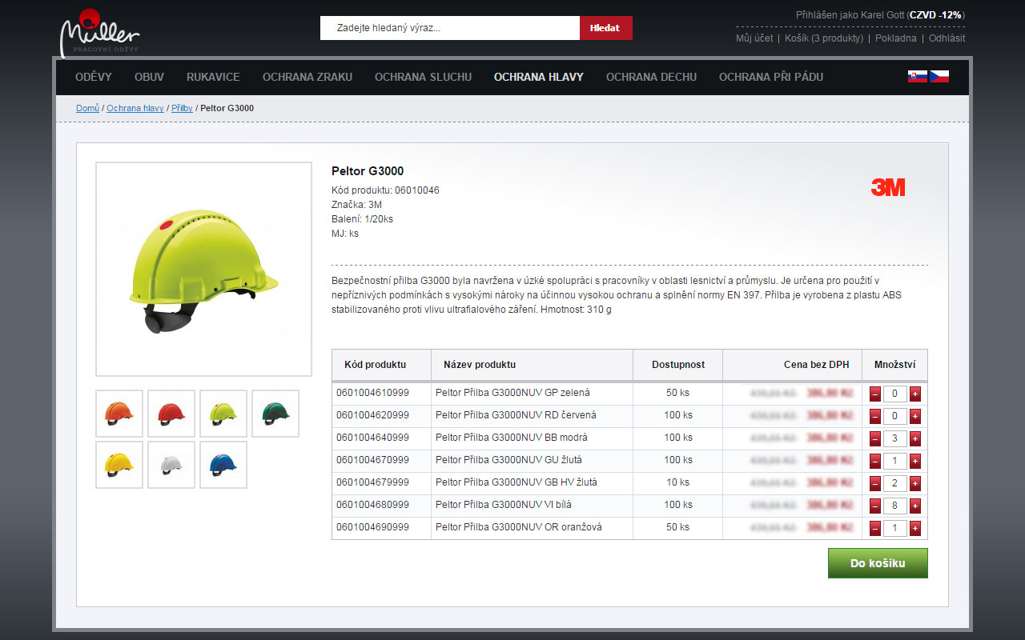Click the Kód produktu column header

pyautogui.click(x=375, y=365)
